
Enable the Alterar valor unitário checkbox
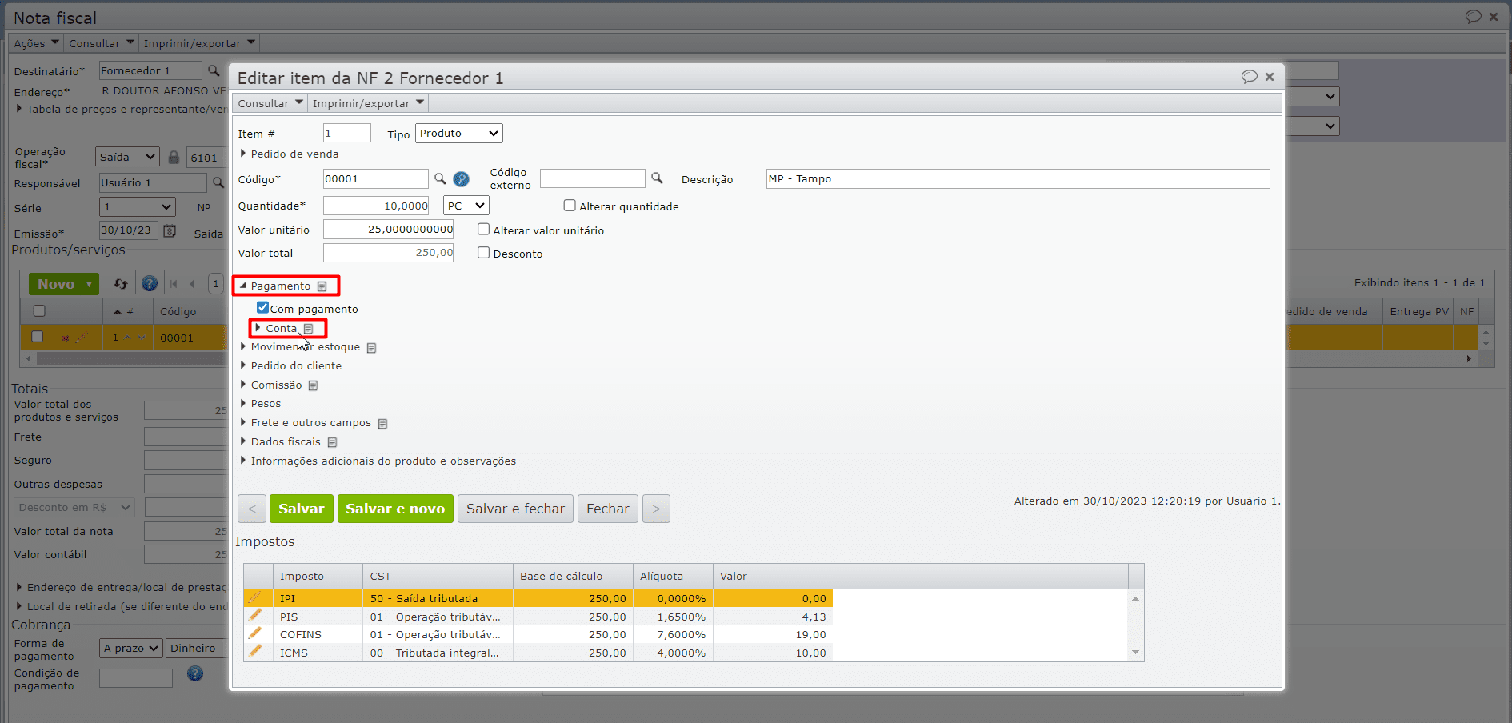[x=483, y=230]
